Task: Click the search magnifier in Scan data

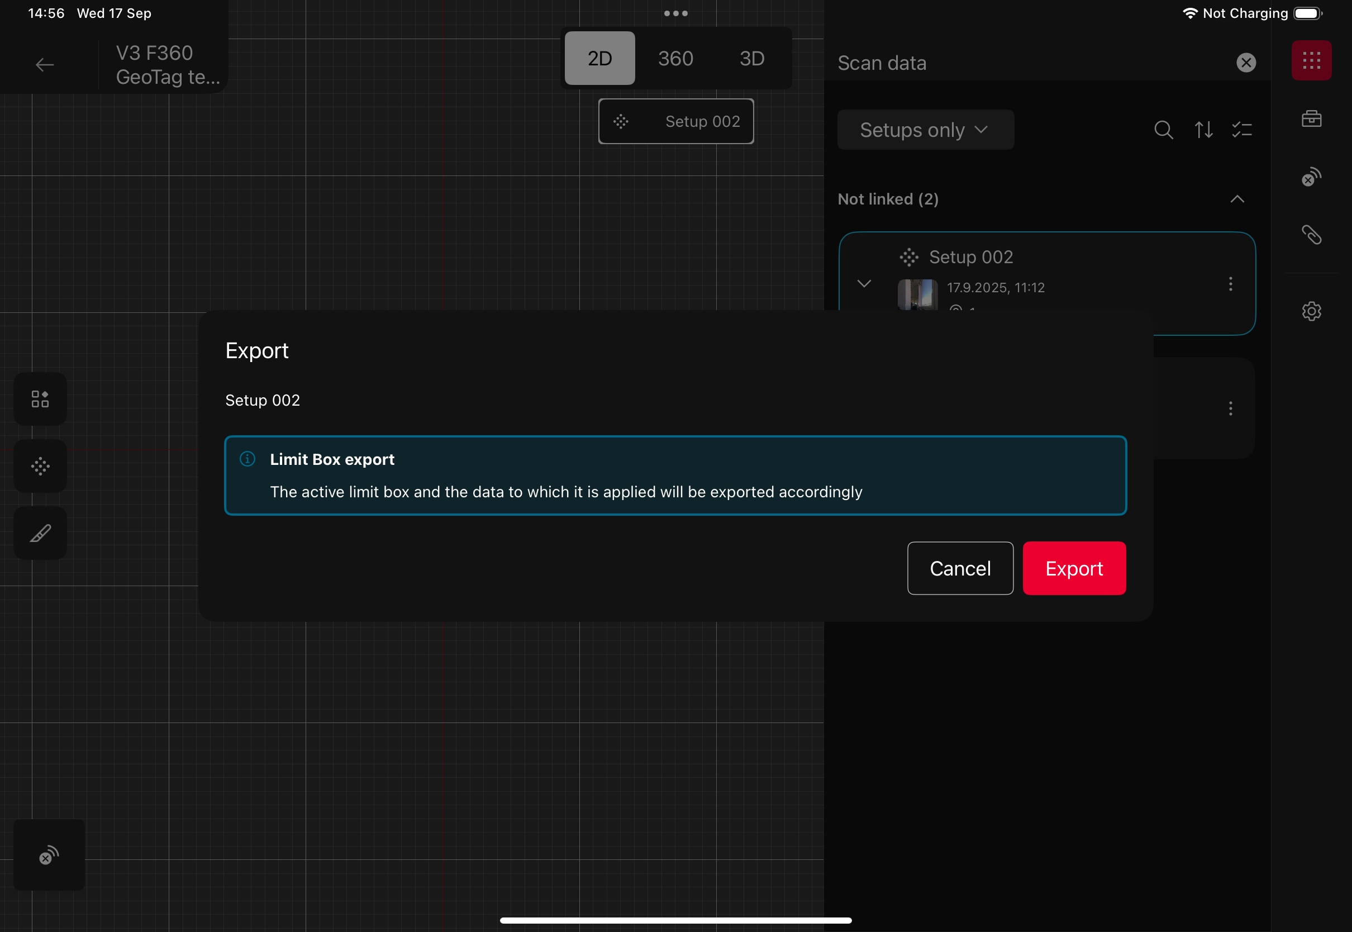Action: click(x=1163, y=130)
